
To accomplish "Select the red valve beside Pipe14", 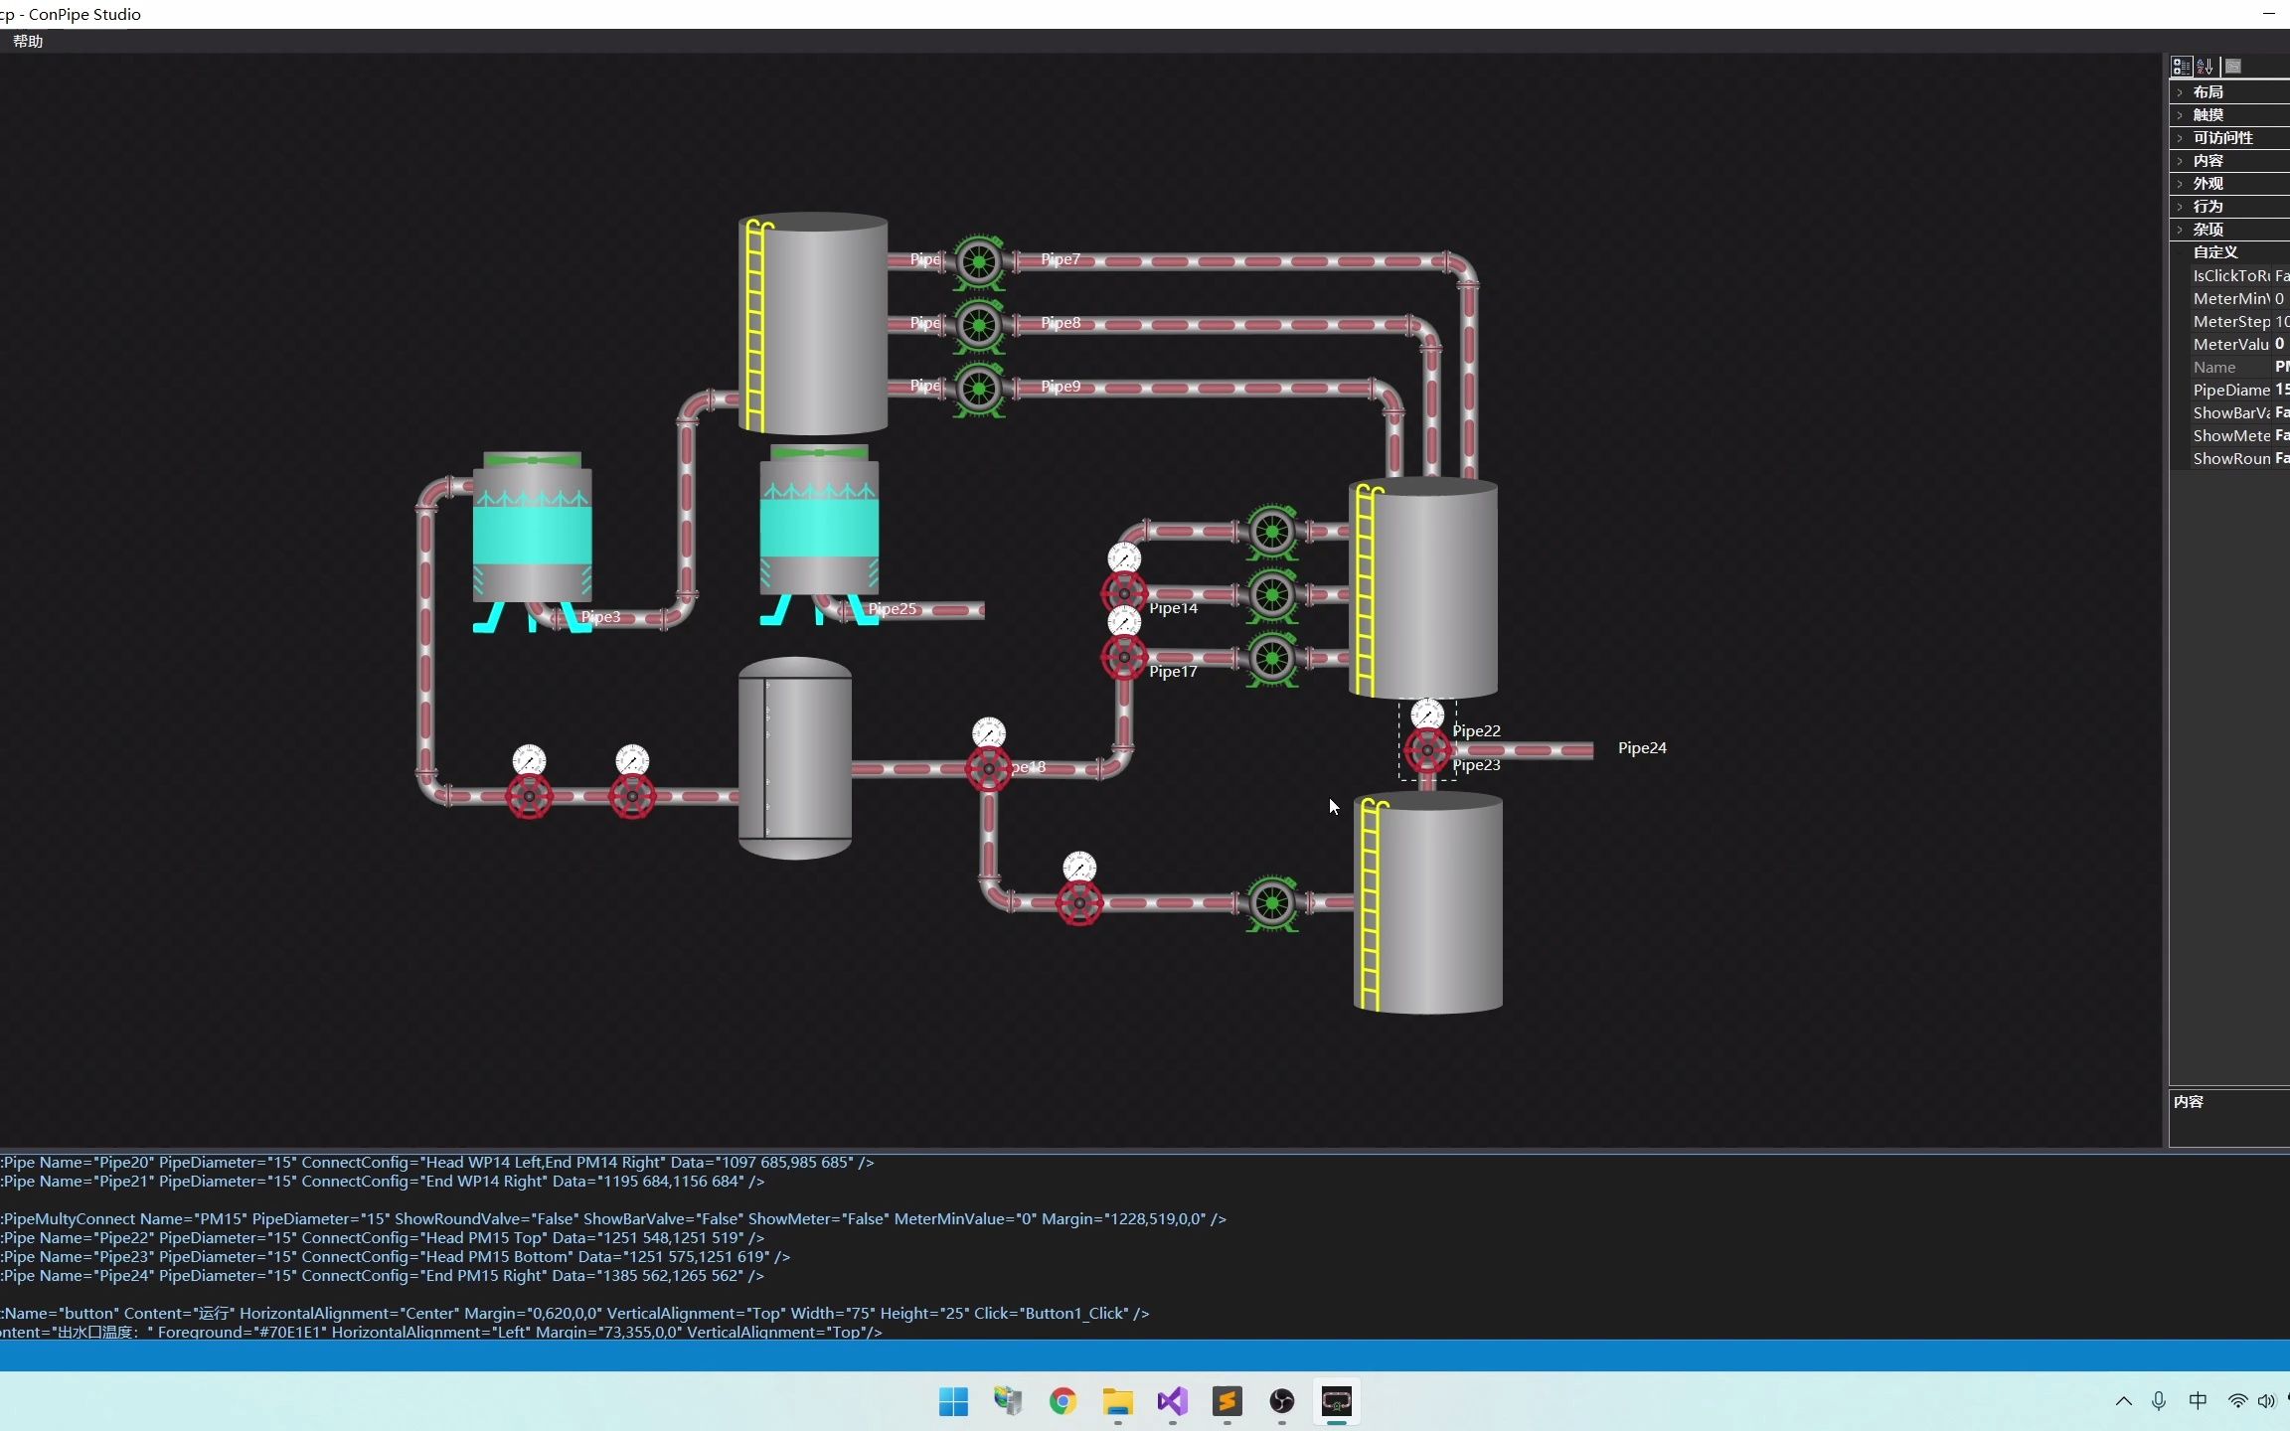I will tap(1124, 594).
